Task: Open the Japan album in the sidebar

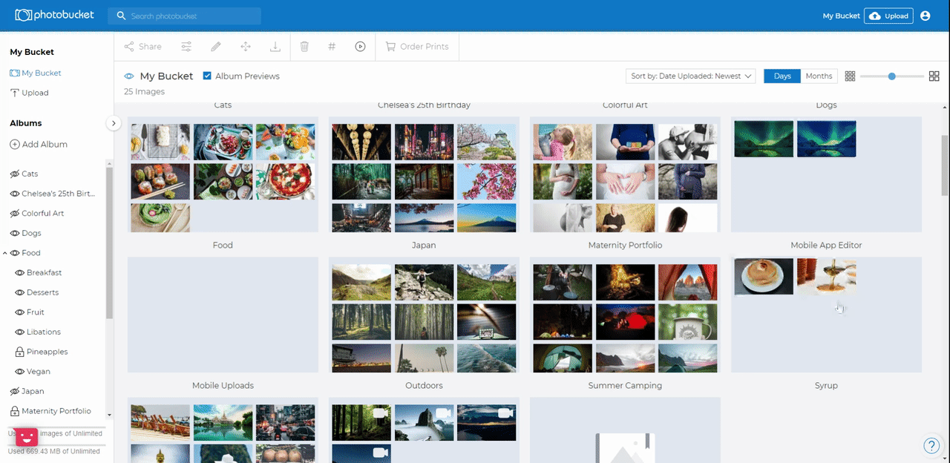Action: point(33,391)
